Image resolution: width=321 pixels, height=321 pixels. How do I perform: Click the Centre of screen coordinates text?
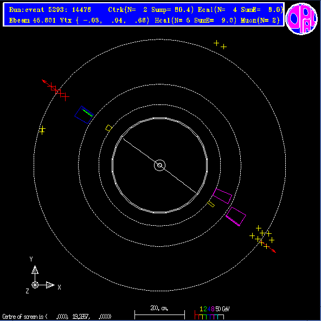tap(57, 317)
